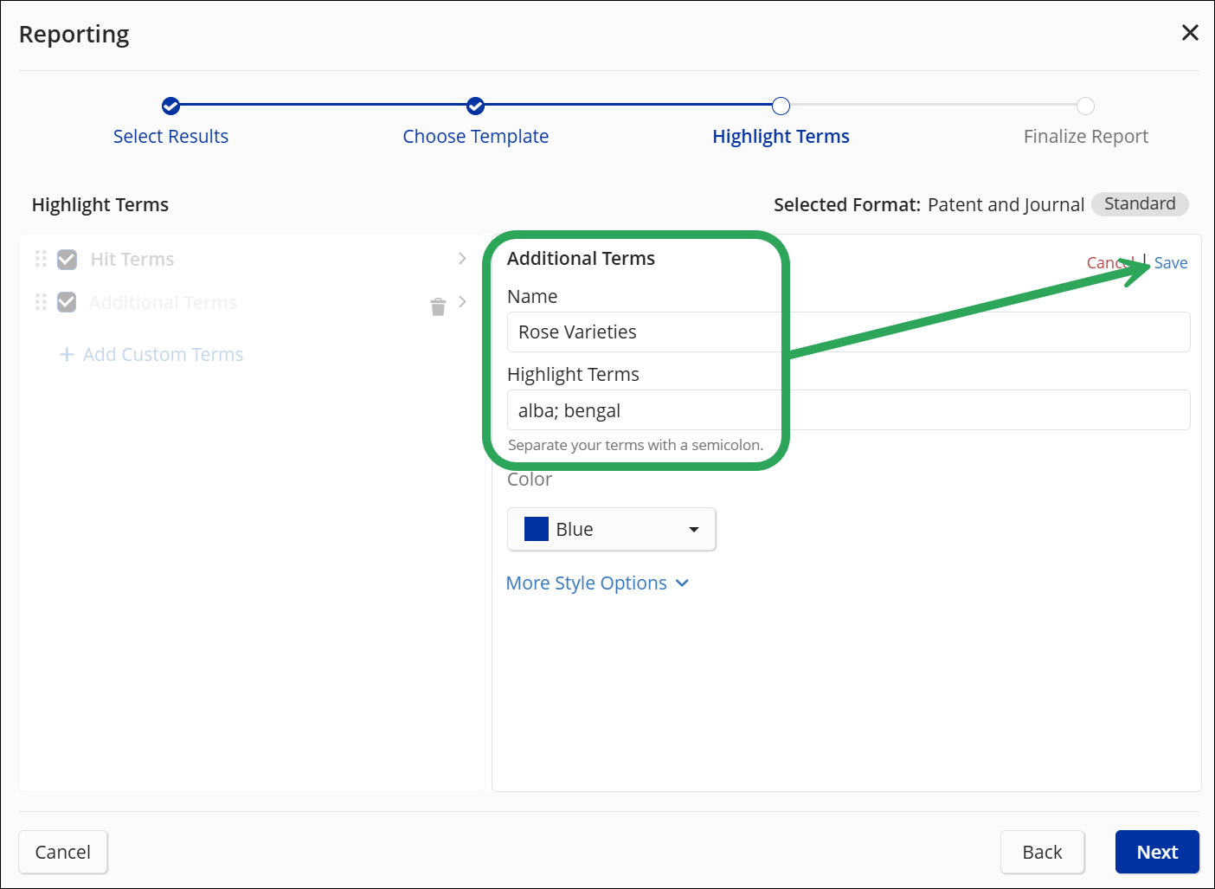Open the Color dropdown showing Blue
1215x889 pixels.
(611, 529)
